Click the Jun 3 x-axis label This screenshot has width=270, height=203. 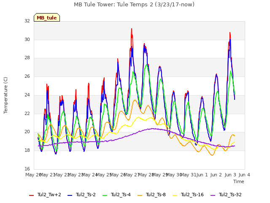[230, 175]
